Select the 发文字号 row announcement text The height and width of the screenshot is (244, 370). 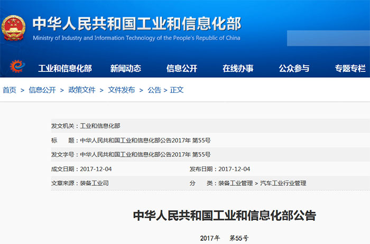pyautogui.click(x=145, y=155)
